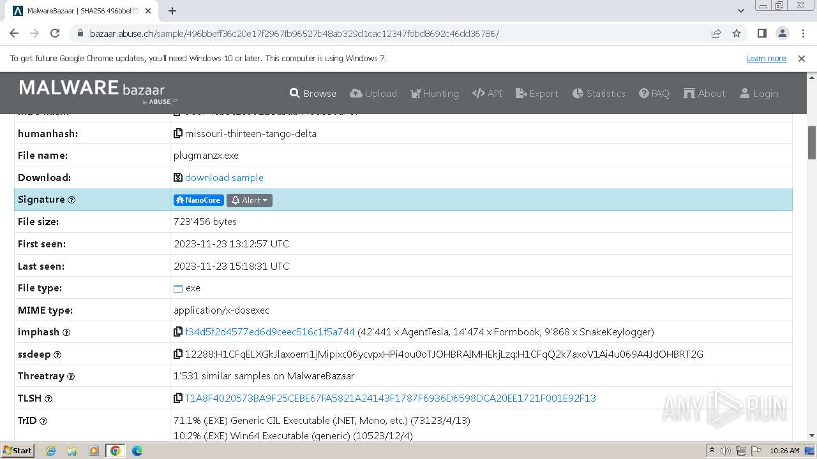Click Chrome taskbar icon
817x459 pixels.
coord(115,451)
